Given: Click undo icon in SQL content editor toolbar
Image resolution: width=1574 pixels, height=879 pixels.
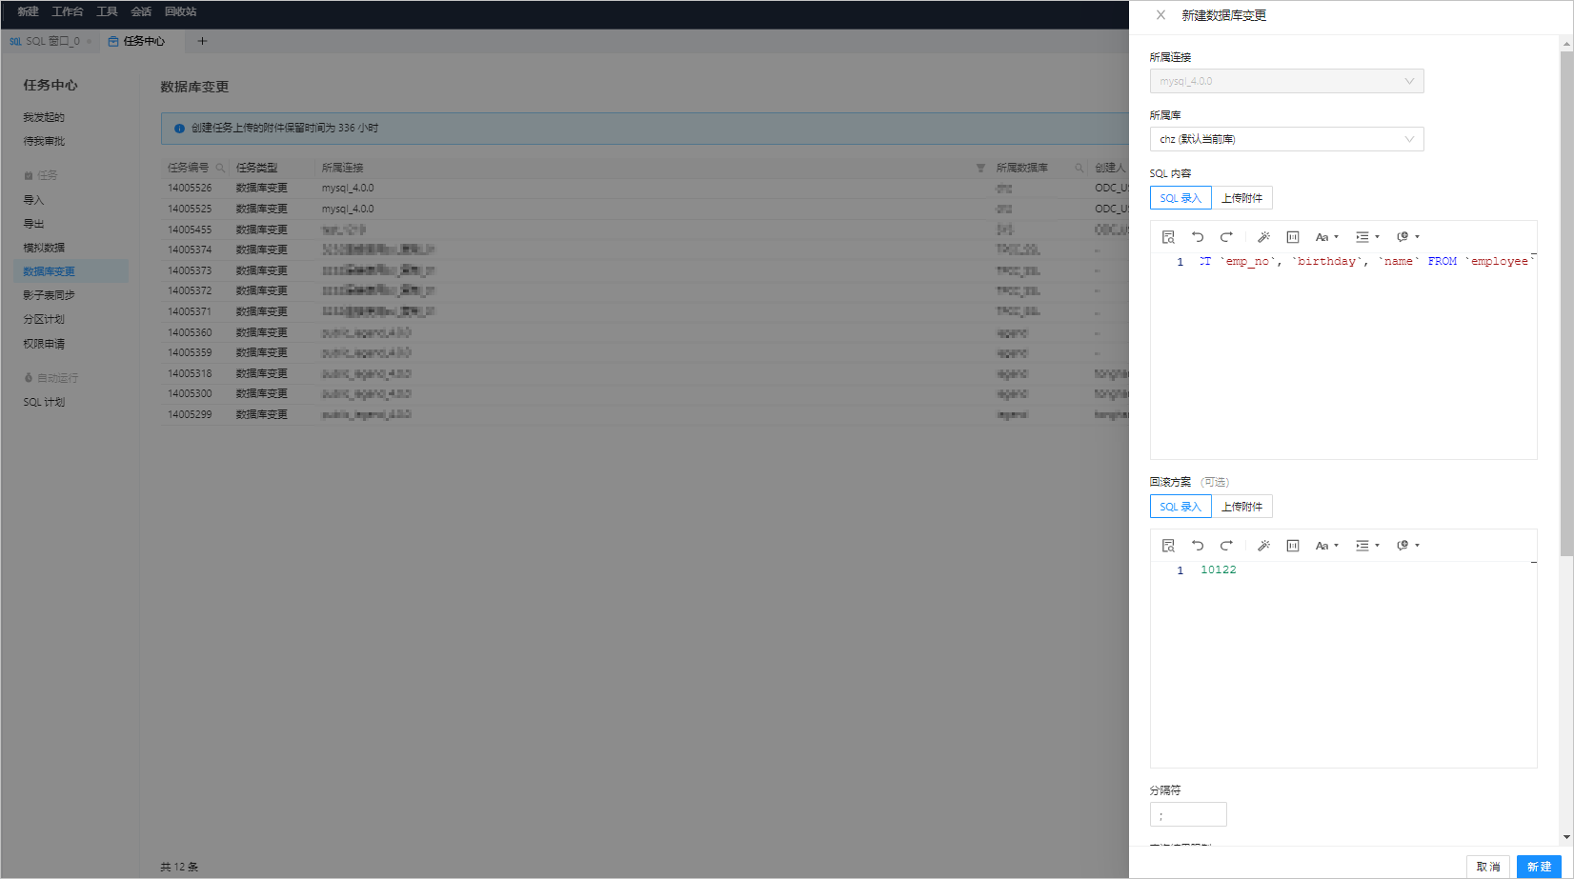Looking at the screenshot, I should click(1198, 237).
